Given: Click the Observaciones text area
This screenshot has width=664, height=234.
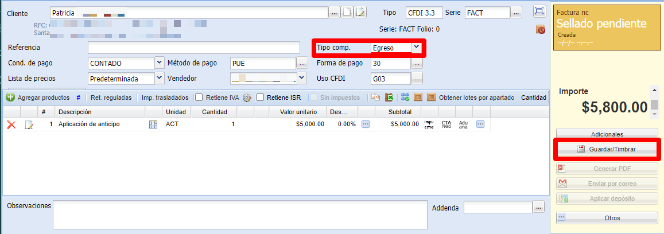Looking at the screenshot, I should click(x=240, y=214).
